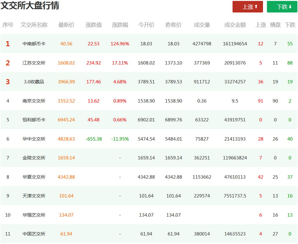Screen dimensions: 298x244
Task: Click volume value 380014
Action: pyautogui.click(x=202, y=234)
